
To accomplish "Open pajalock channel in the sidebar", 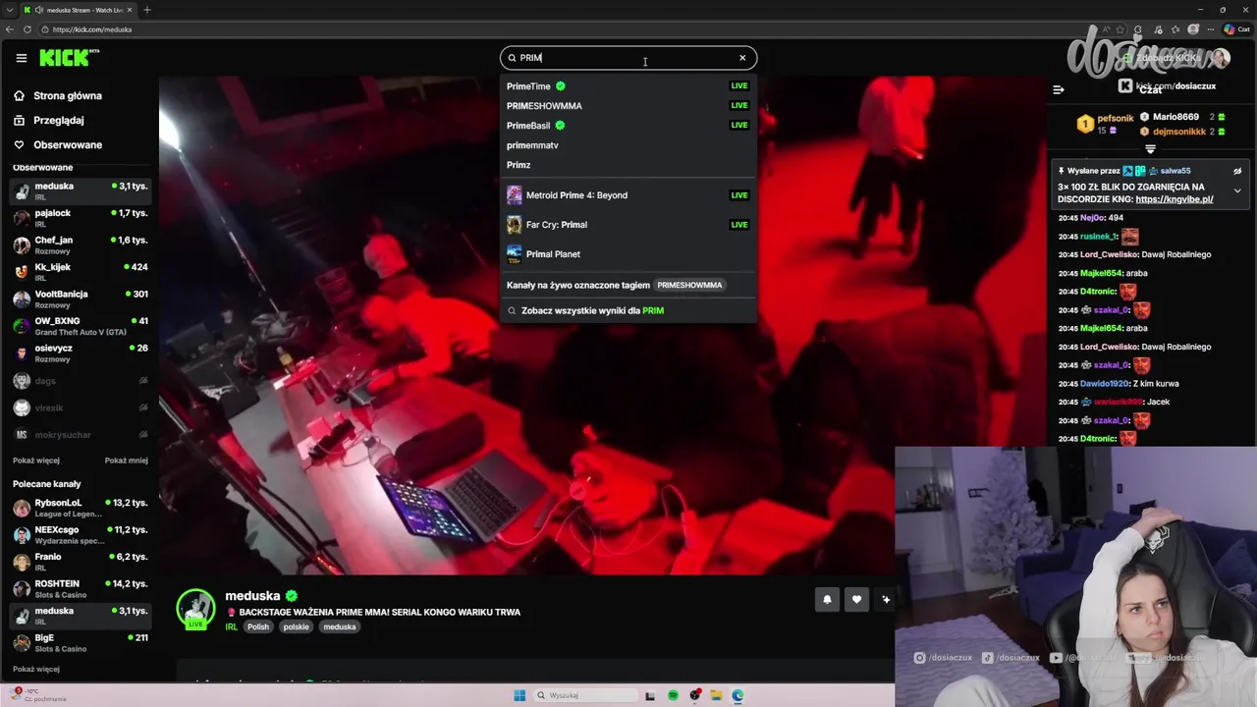I will (81, 218).
